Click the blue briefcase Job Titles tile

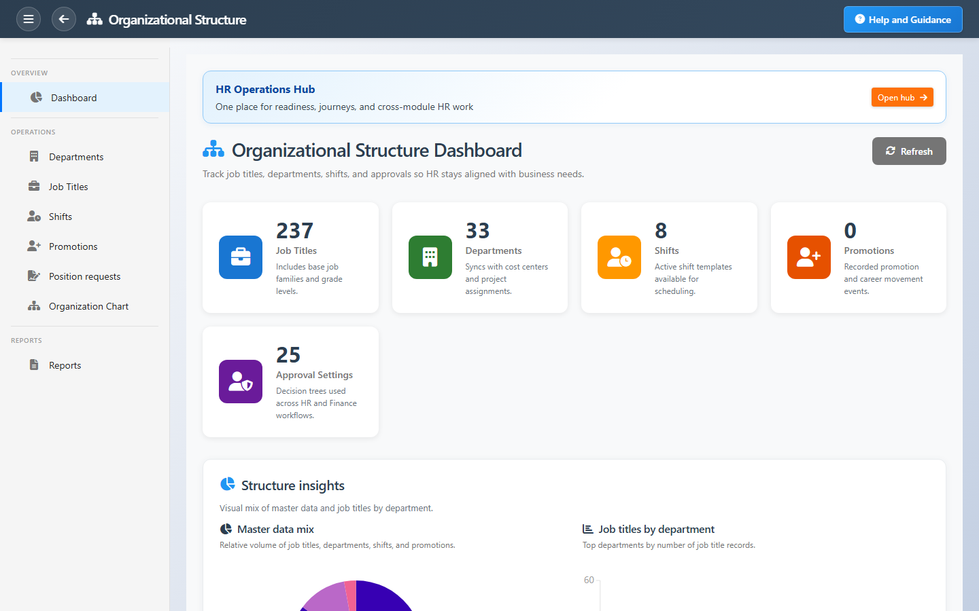241,257
